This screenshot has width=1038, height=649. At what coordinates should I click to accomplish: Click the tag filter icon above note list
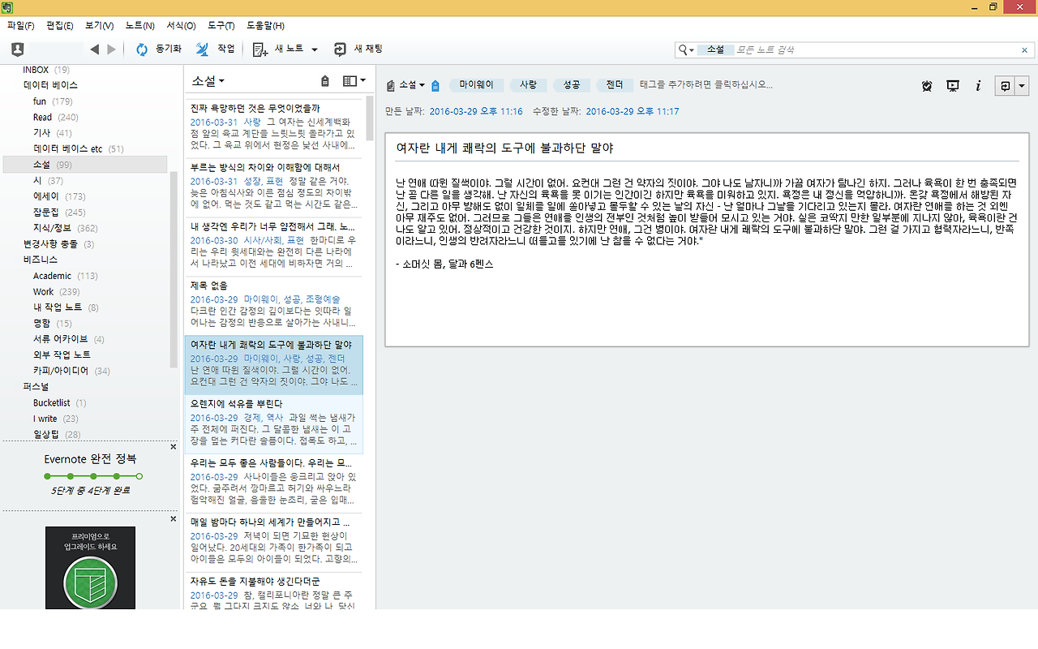[x=325, y=80]
